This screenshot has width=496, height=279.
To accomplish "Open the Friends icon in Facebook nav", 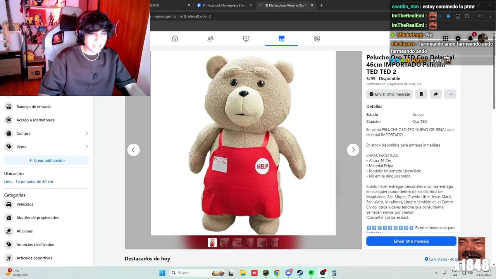I will click(210, 38).
